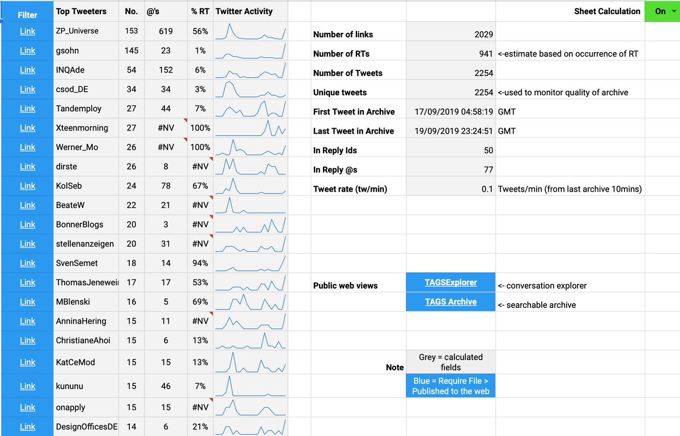Image resolution: width=680 pixels, height=436 pixels.
Task: Select the conversation explorer description text
Action: click(x=541, y=285)
